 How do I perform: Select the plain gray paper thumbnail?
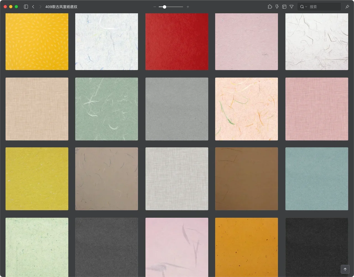point(177,109)
